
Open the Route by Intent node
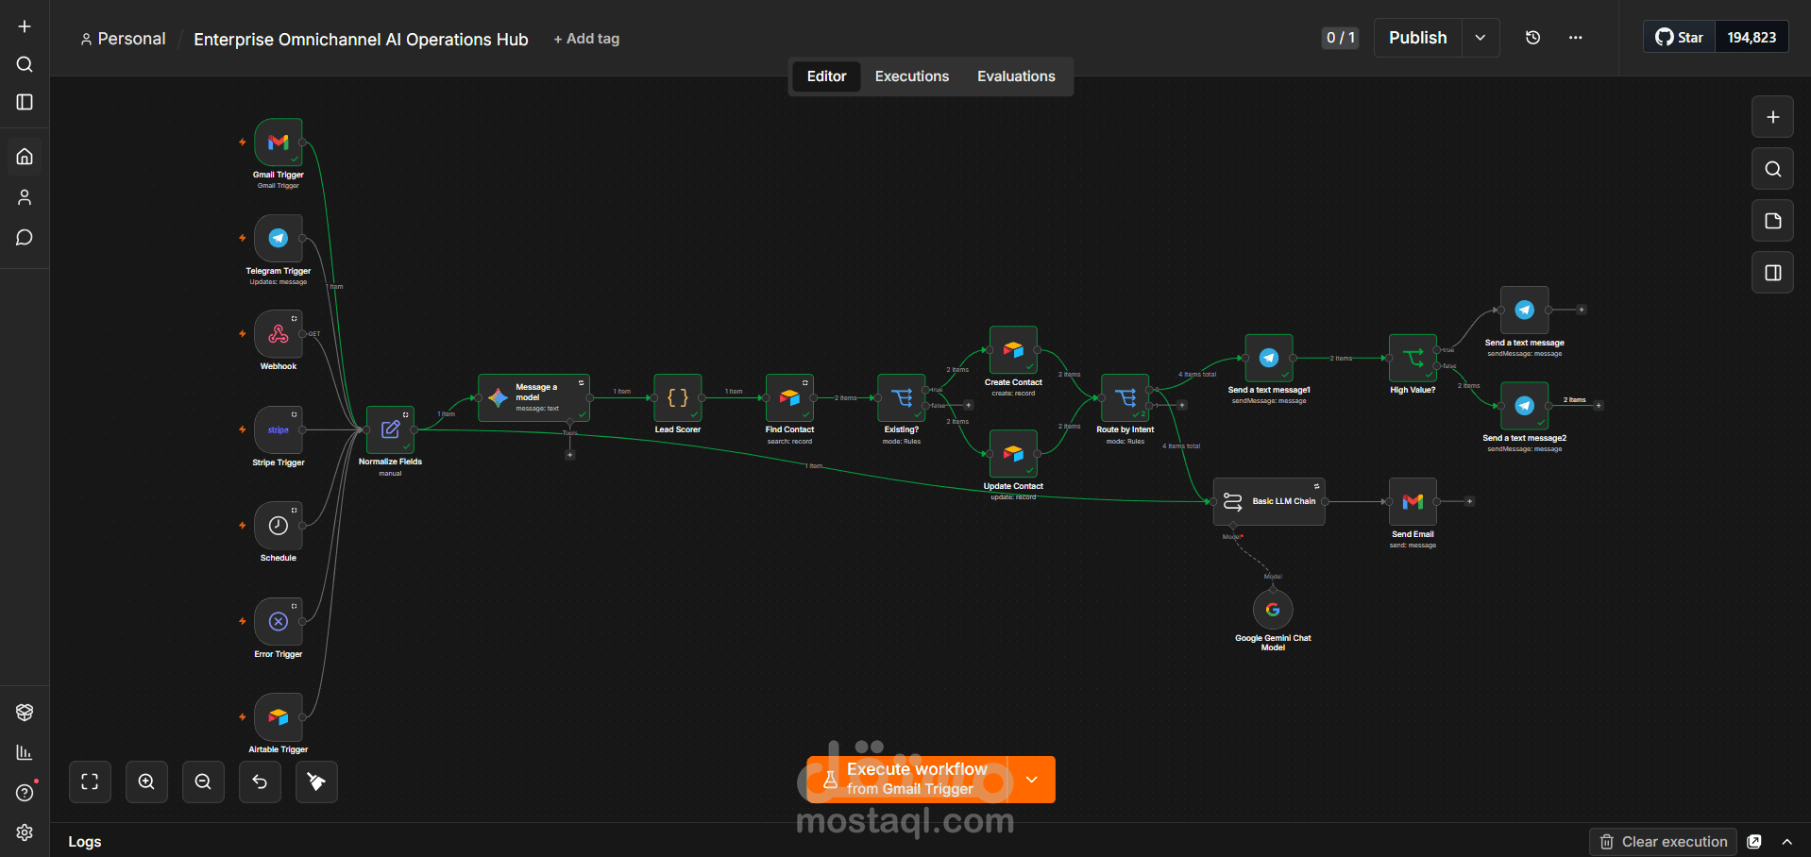coord(1126,397)
